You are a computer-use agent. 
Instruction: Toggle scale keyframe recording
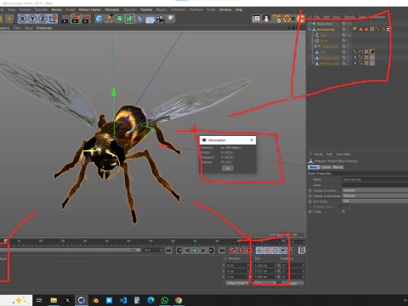pos(267,251)
